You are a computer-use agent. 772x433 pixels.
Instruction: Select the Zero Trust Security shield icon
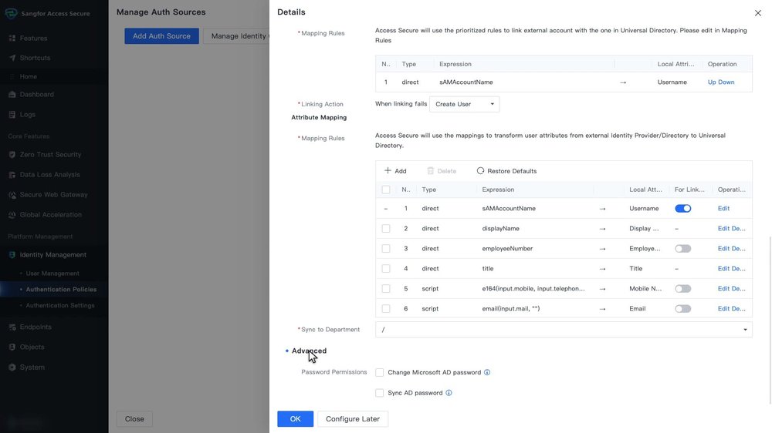coord(12,154)
